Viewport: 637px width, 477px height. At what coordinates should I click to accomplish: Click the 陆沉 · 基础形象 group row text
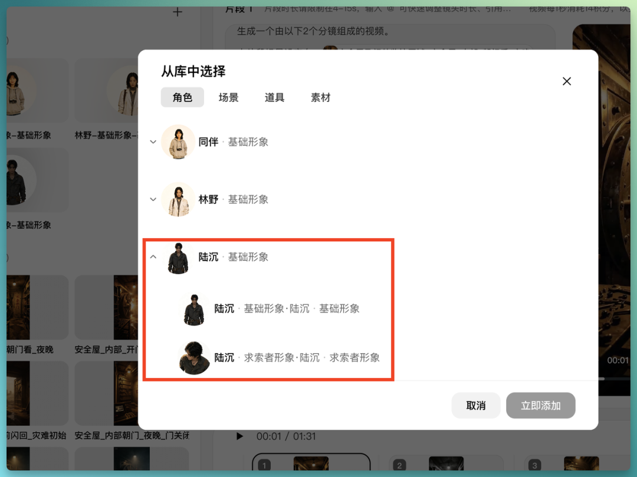233,257
